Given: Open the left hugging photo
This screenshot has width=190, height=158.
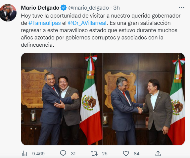Looking at the screenshot, I should click(x=62, y=99).
